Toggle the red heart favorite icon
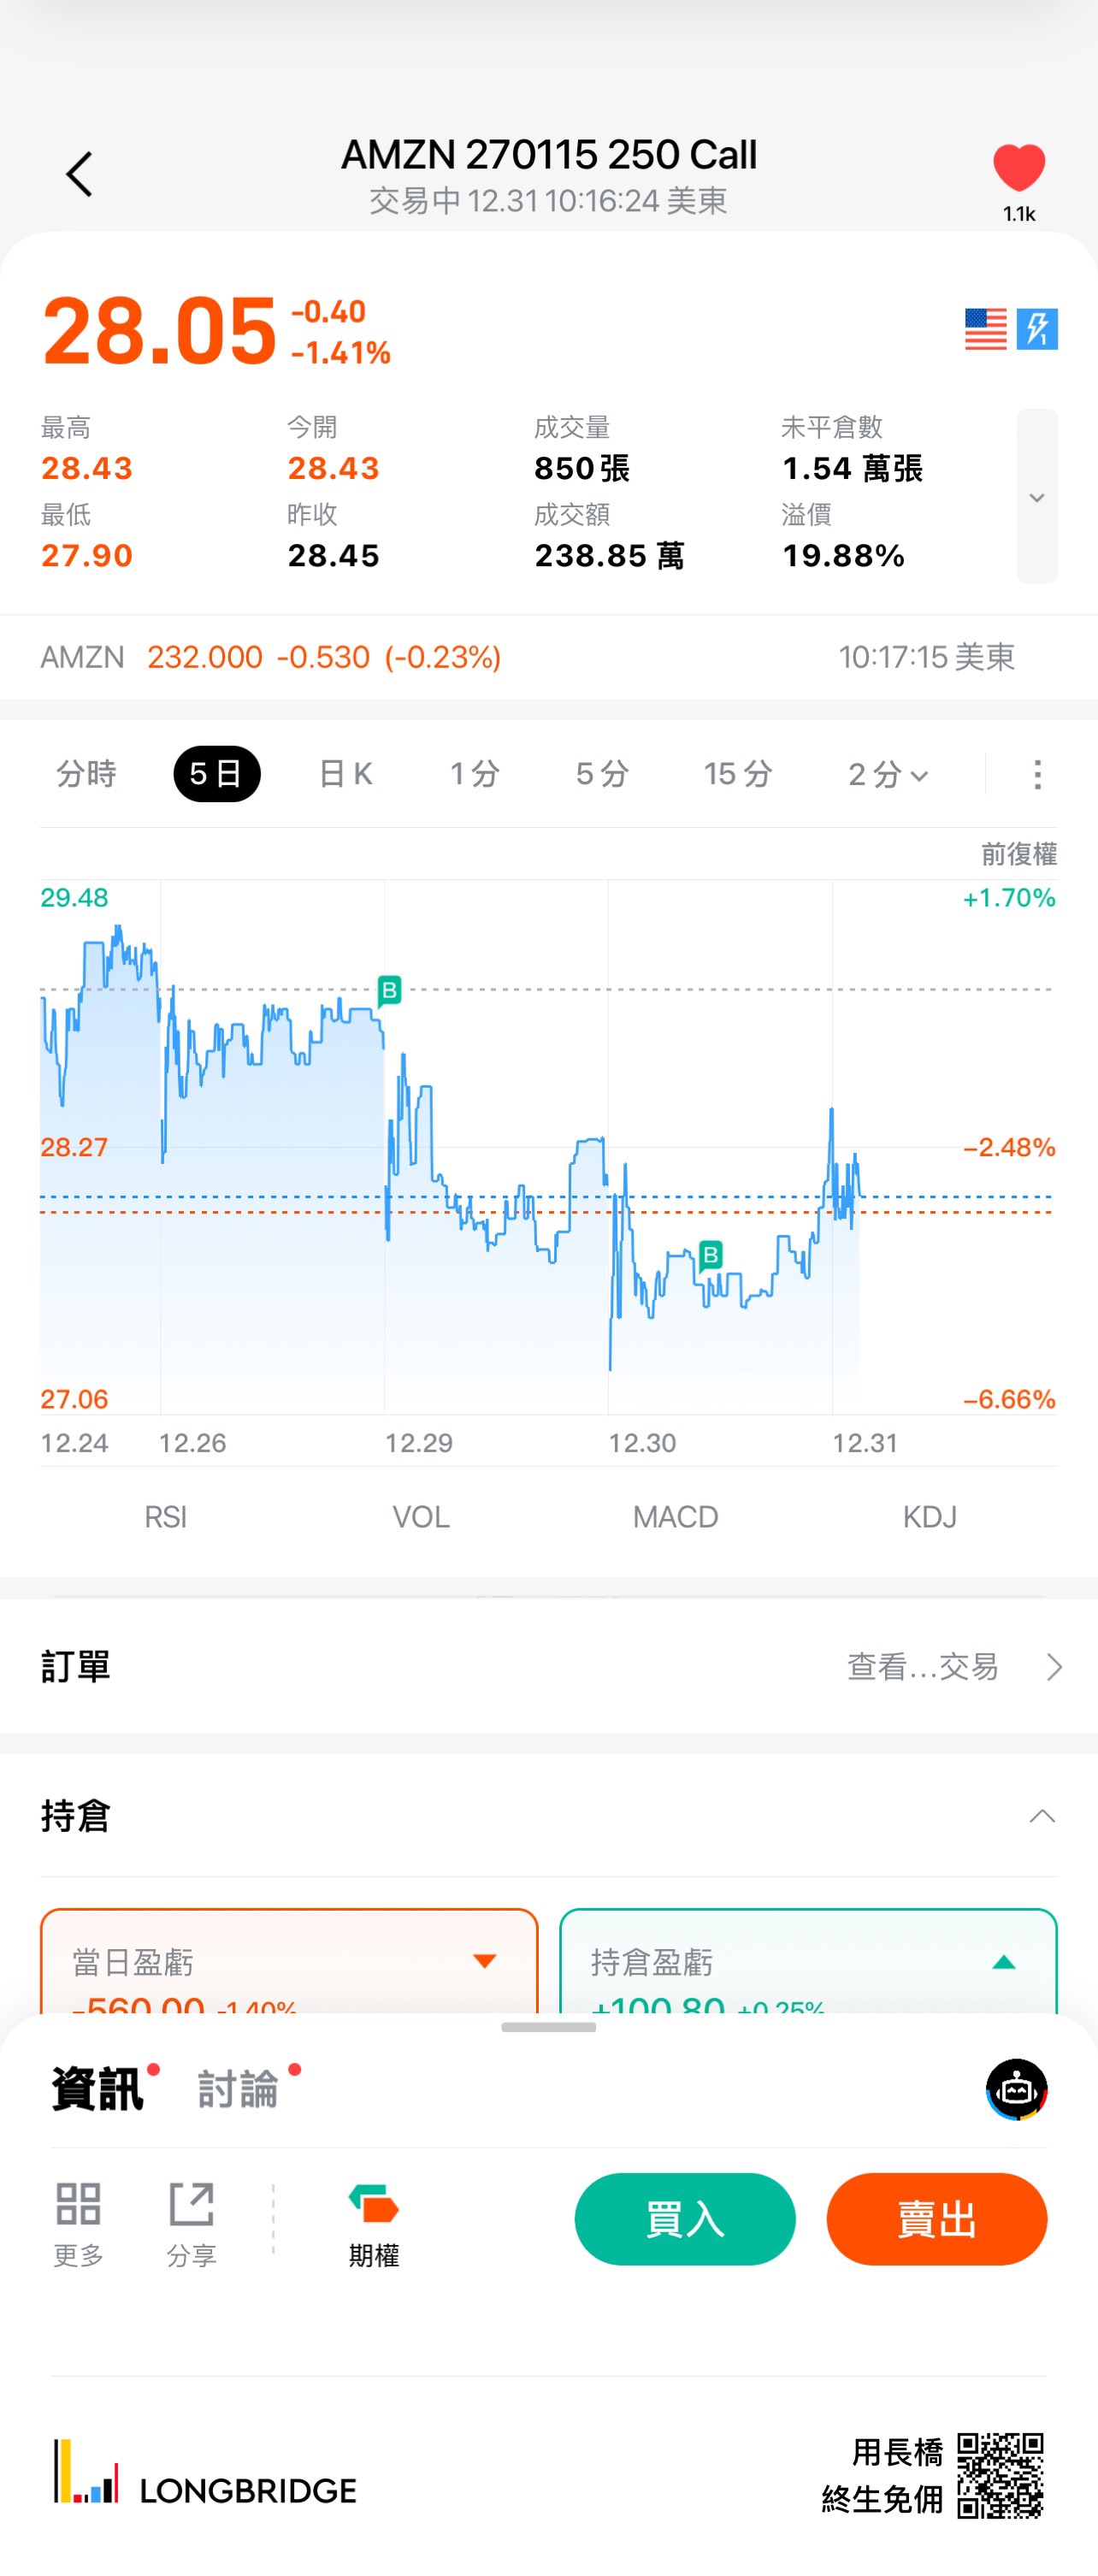1098x2576 pixels. [x=1018, y=168]
